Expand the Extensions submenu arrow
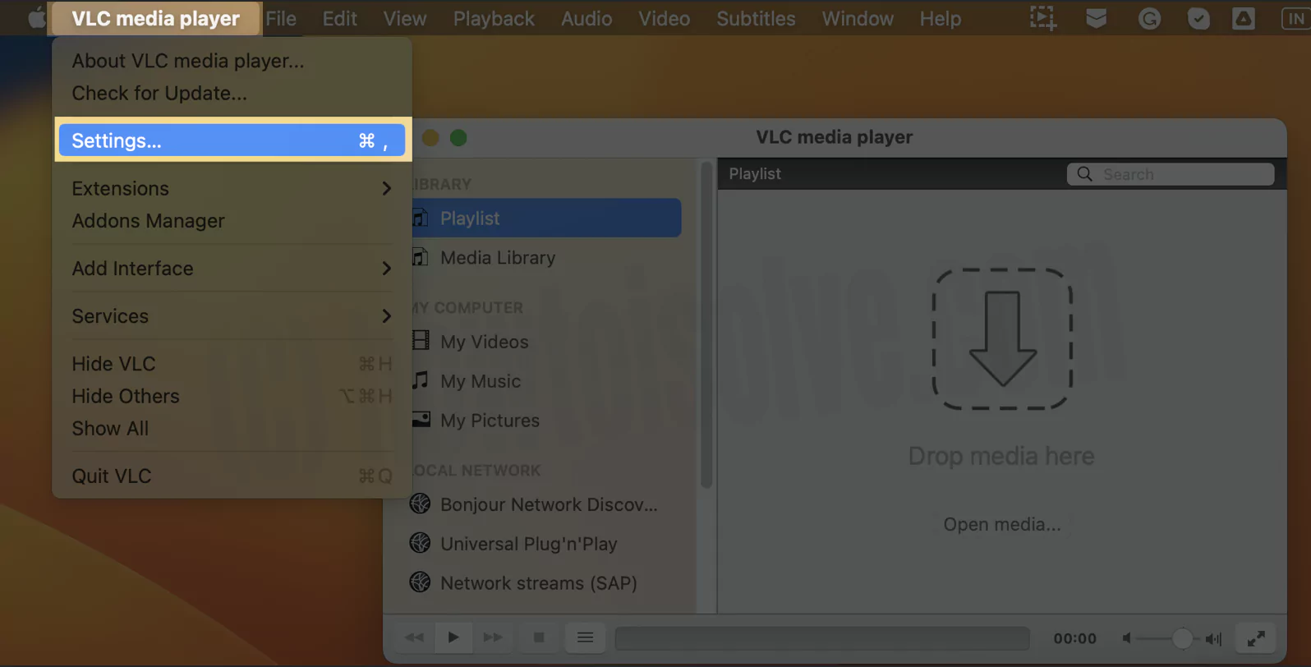This screenshot has height=667, width=1311. tap(387, 188)
